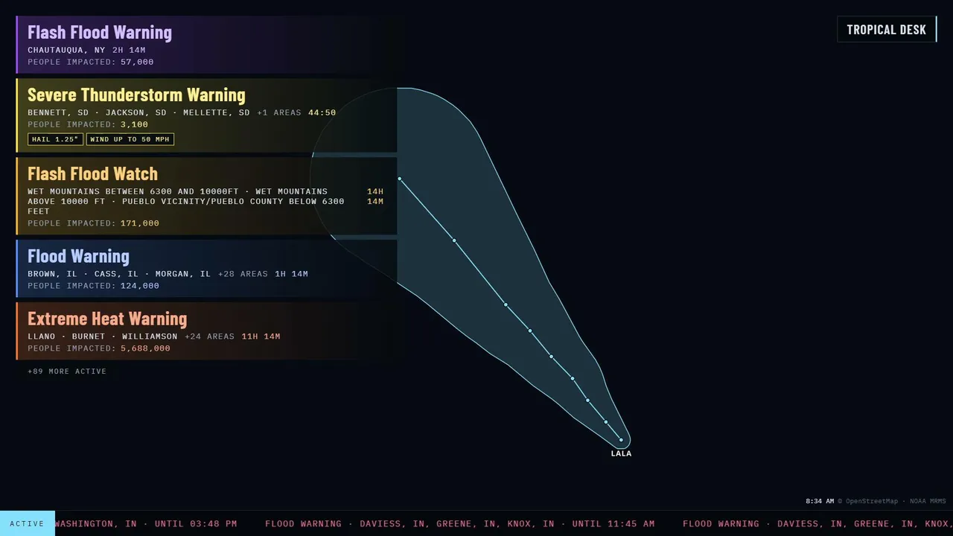Click the 11H 14M expiry time

[261, 336]
